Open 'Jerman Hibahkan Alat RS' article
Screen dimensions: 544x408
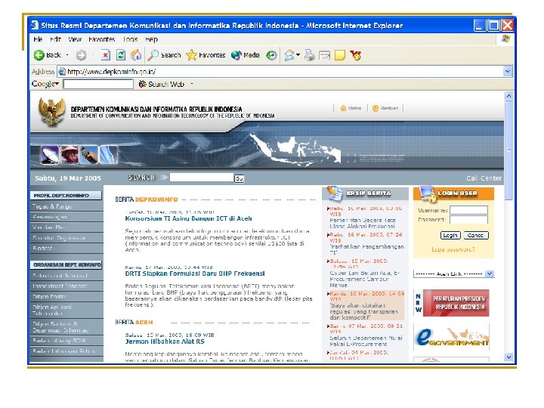165,342
